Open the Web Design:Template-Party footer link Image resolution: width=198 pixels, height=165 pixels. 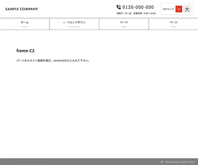[180, 162]
